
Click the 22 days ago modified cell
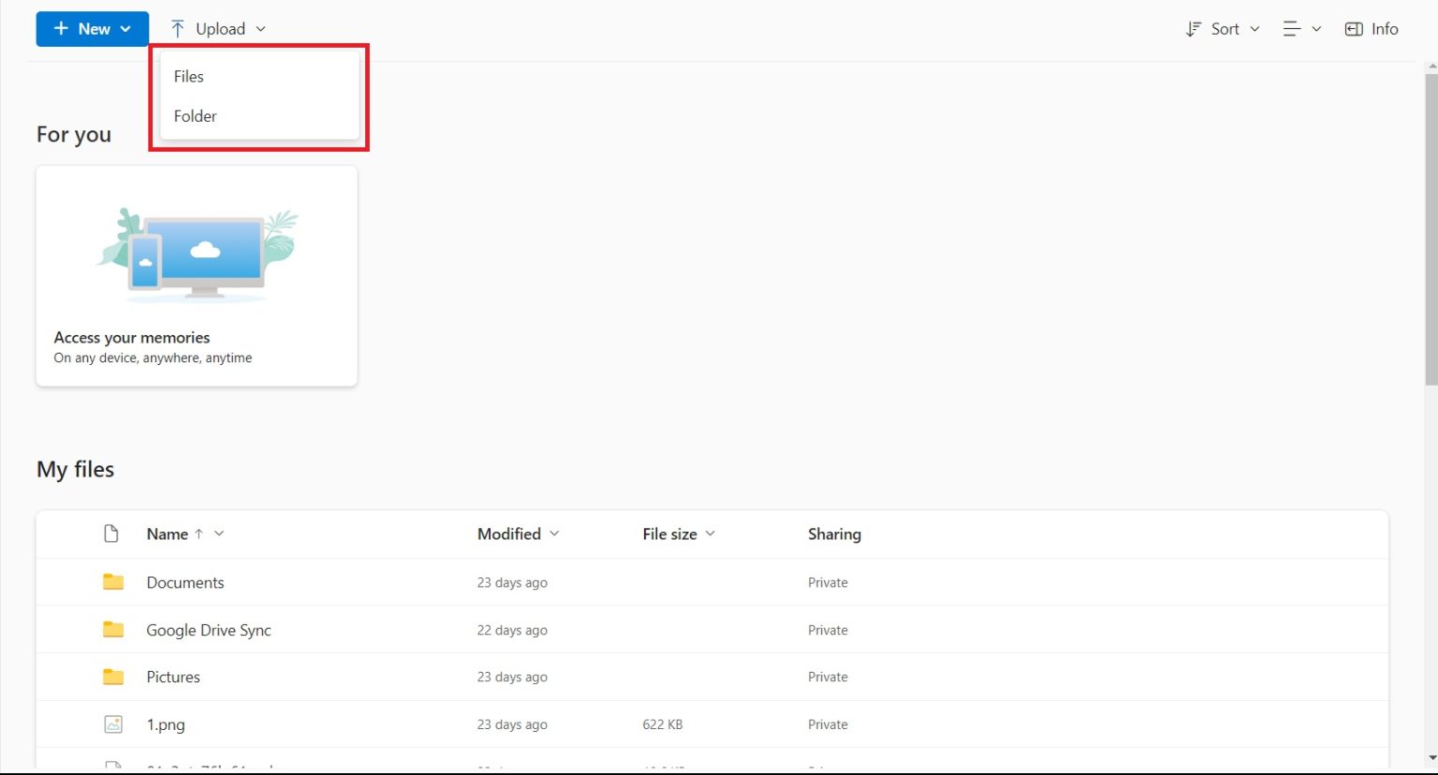tap(512, 630)
